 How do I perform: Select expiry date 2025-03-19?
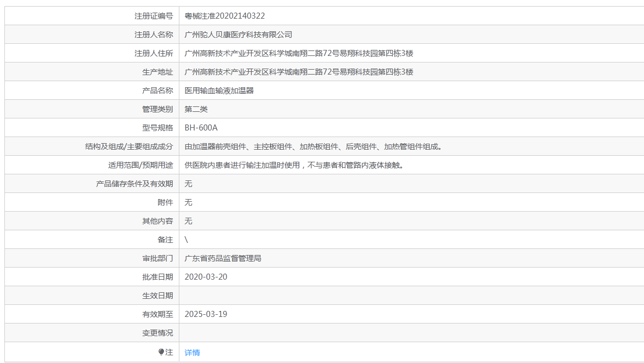pyautogui.click(x=206, y=314)
